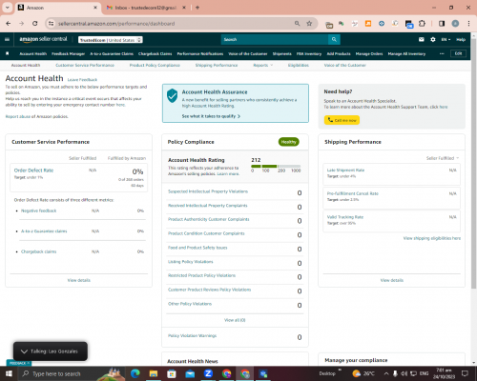The width and height of the screenshot is (477, 381).
Task: Open Customer Service Performance tab
Action: pos(85,65)
